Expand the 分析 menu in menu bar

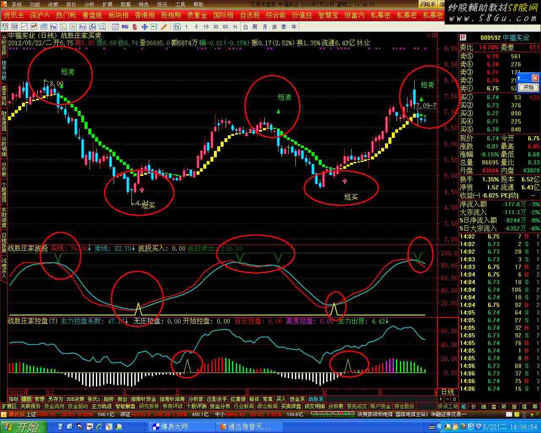tap(89, 4)
